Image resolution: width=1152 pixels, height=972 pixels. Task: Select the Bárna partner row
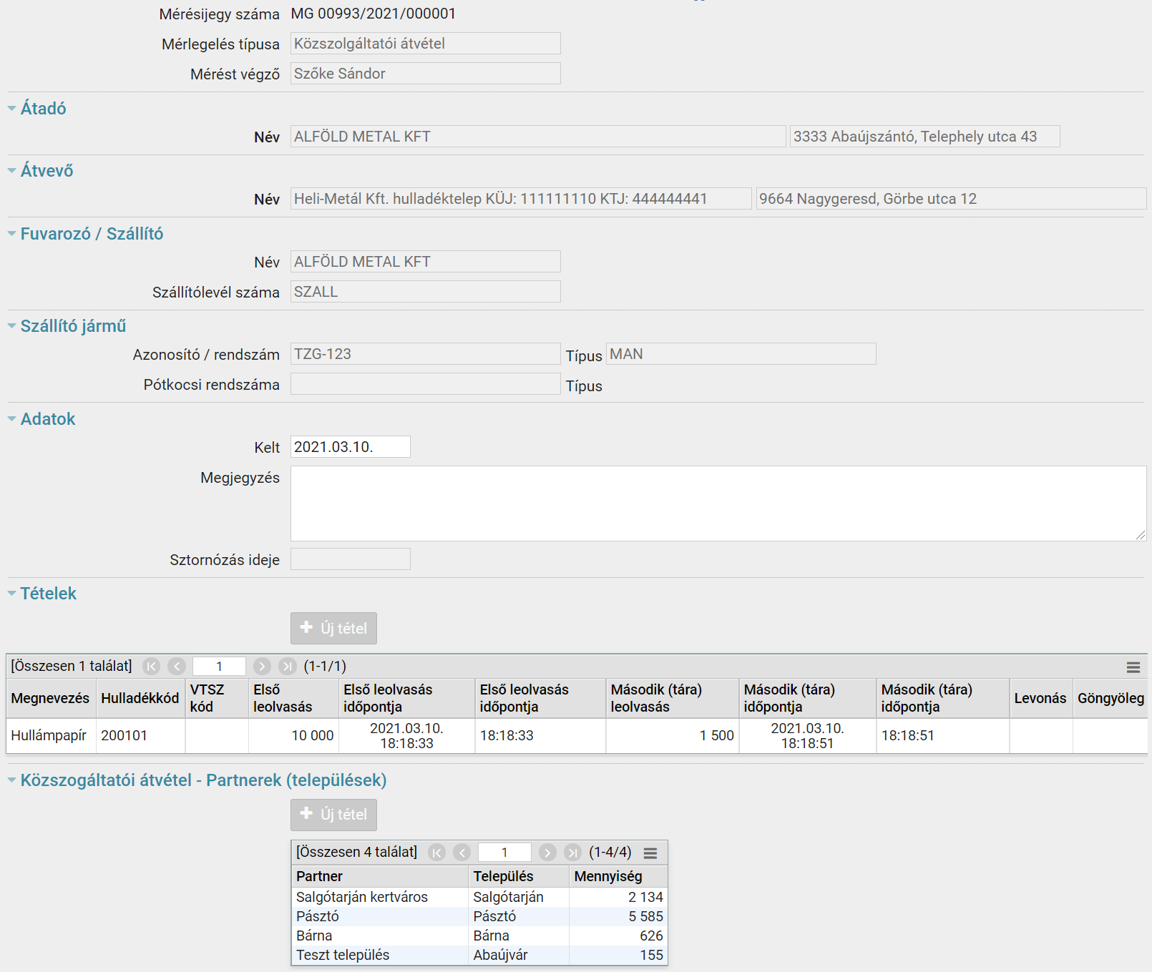click(x=479, y=936)
